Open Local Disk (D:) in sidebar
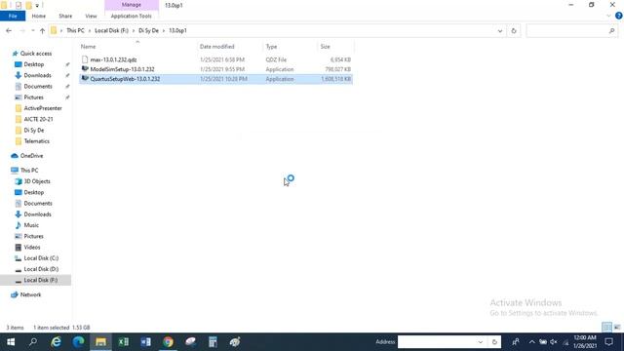This screenshot has height=351, width=624. [x=41, y=269]
